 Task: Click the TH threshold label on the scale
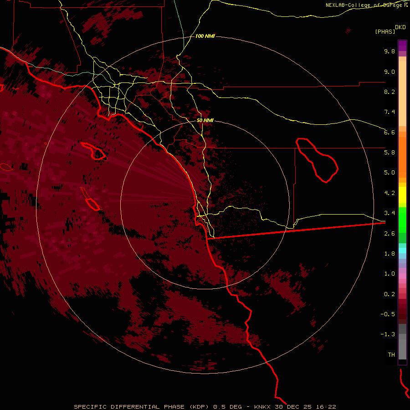click(x=391, y=355)
